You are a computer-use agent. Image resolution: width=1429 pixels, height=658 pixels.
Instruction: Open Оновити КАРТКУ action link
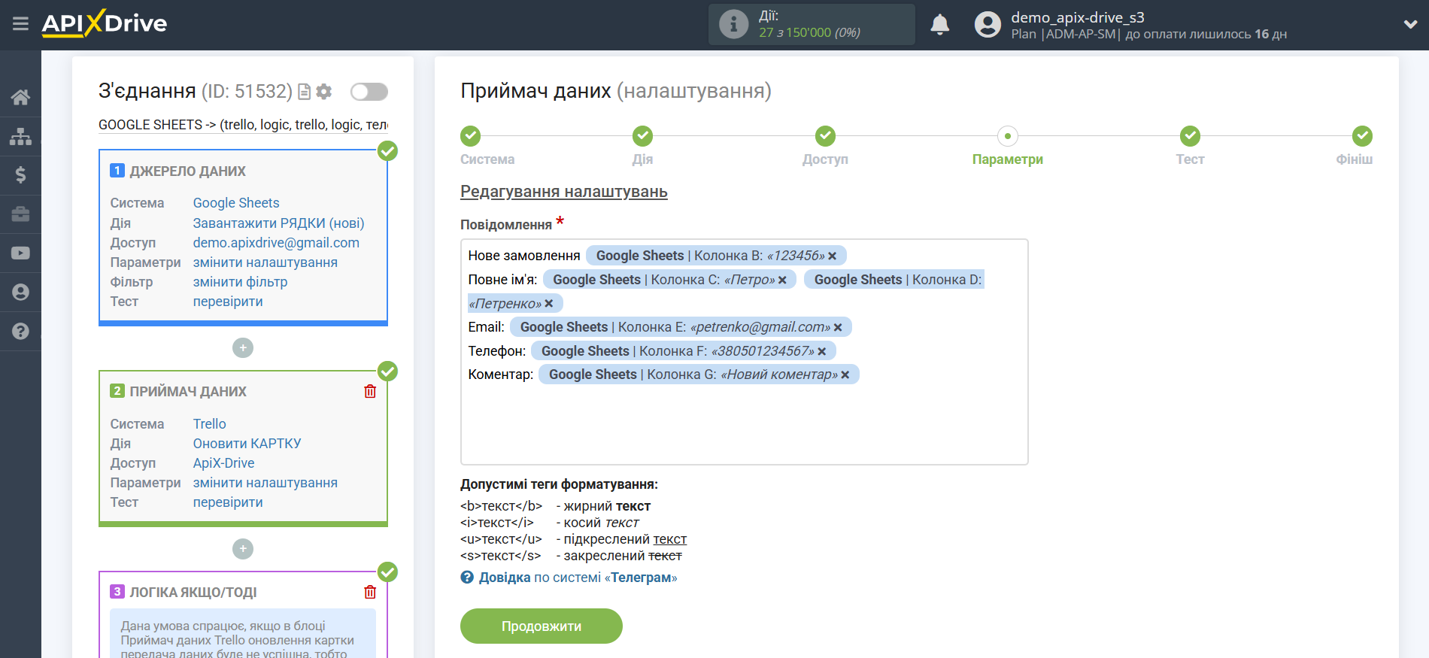pyautogui.click(x=247, y=444)
